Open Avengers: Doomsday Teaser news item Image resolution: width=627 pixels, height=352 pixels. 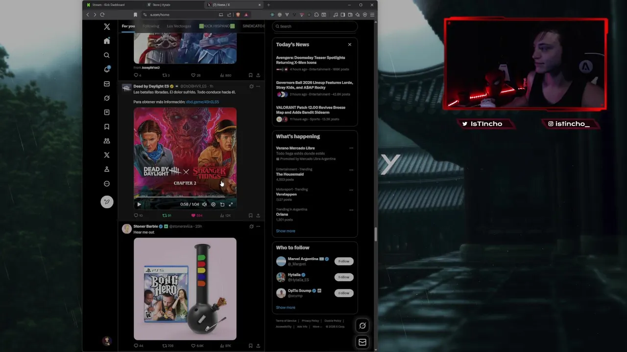[314, 64]
